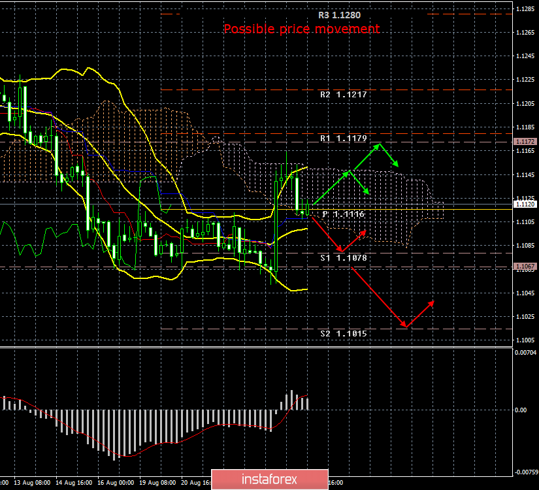Screen dimensions: 539x490
Task: Select the highlighted 1.1067 price marker on axis
Action: [x=525, y=266]
